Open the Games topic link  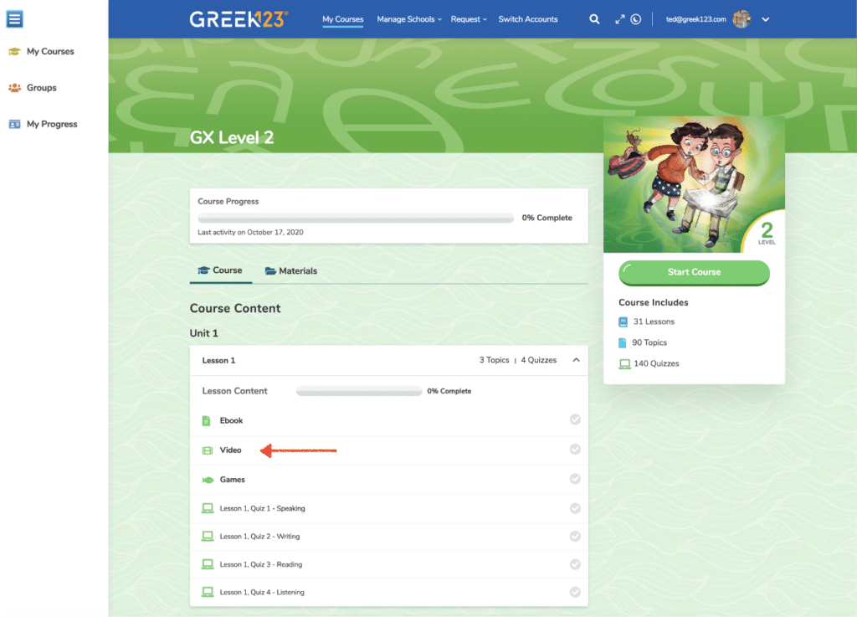coord(233,480)
